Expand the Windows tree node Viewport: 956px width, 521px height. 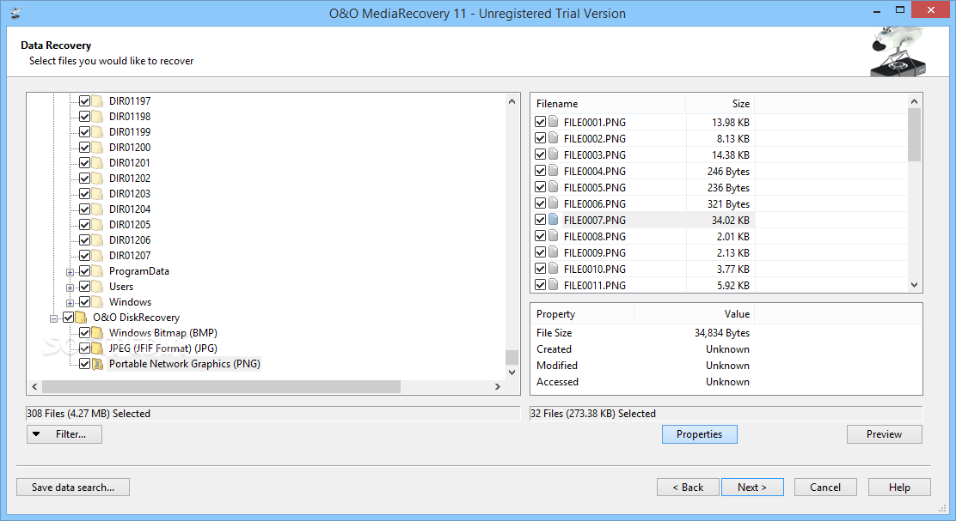click(70, 303)
